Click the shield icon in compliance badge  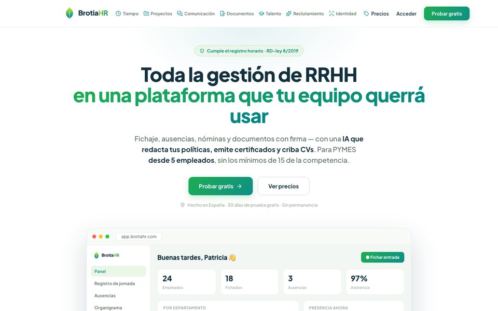202,51
